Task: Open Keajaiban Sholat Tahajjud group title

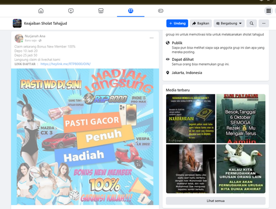Action: (45, 23)
